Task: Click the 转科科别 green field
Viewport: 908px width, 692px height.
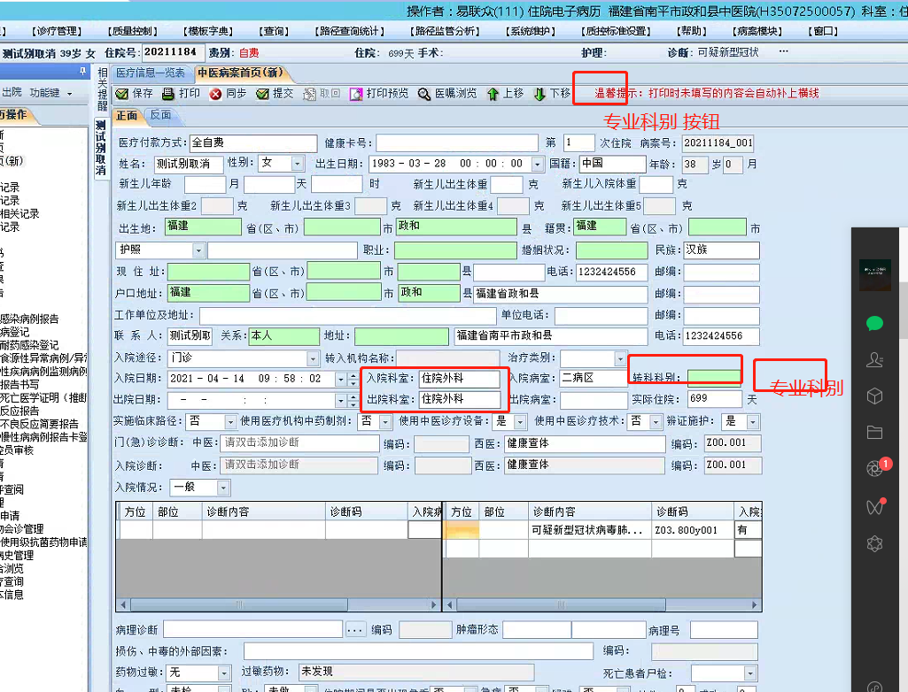Action: (713, 378)
